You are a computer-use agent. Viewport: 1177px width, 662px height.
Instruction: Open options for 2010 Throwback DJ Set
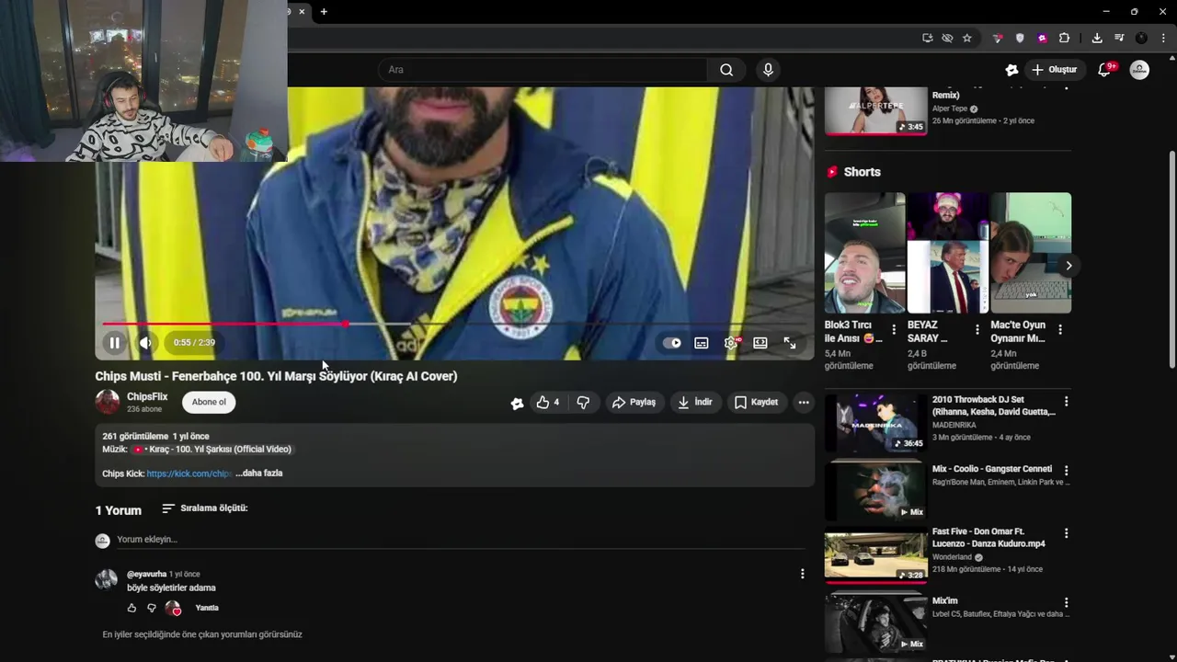click(1066, 402)
